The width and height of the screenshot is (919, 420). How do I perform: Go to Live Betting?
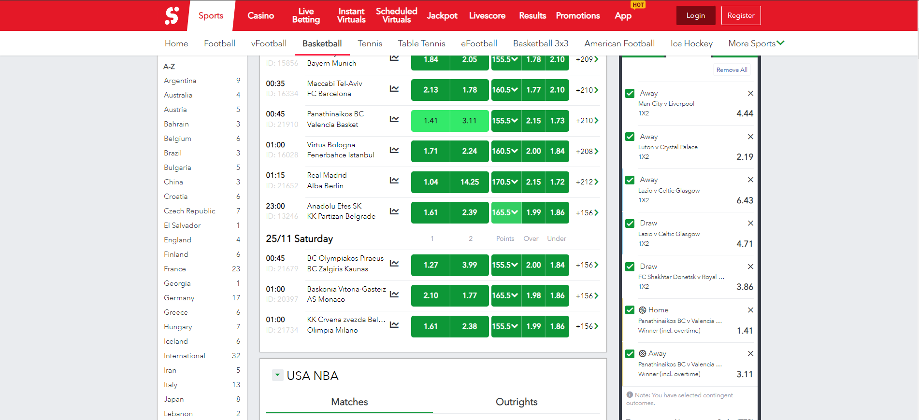pyautogui.click(x=306, y=15)
